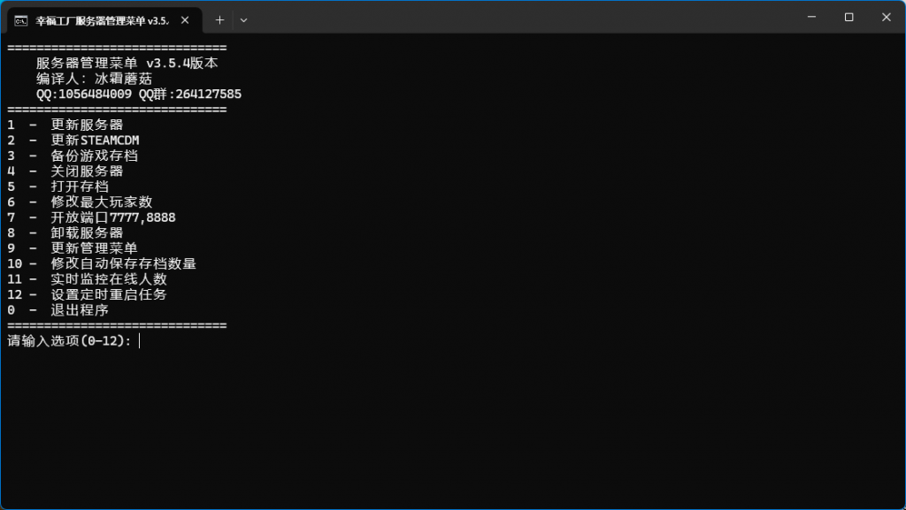The height and width of the screenshot is (510, 906).
Task: Open a new tab with the plus button
Action: click(219, 19)
